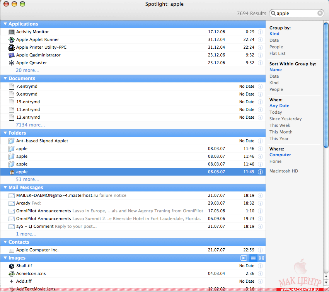The image size is (329, 292).
Task: Group results by Kind
Action: [x=274, y=34]
